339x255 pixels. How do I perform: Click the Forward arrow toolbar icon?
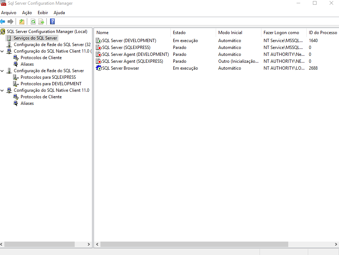click(x=11, y=21)
